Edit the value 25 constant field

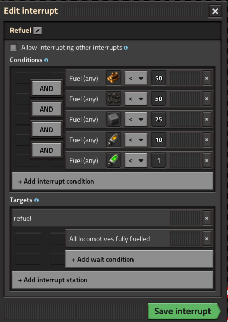[159, 119]
